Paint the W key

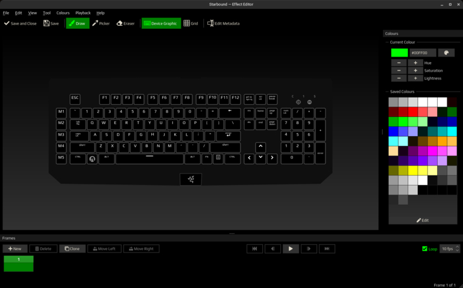coord(104,125)
